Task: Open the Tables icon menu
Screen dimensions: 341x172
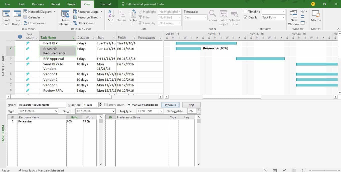Action: [132, 14]
